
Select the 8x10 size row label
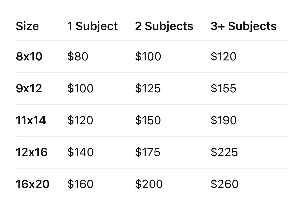click(29, 56)
